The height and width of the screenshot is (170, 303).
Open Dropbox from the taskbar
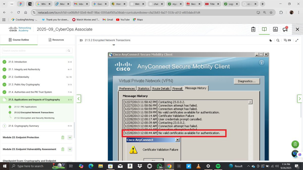tap(139, 166)
